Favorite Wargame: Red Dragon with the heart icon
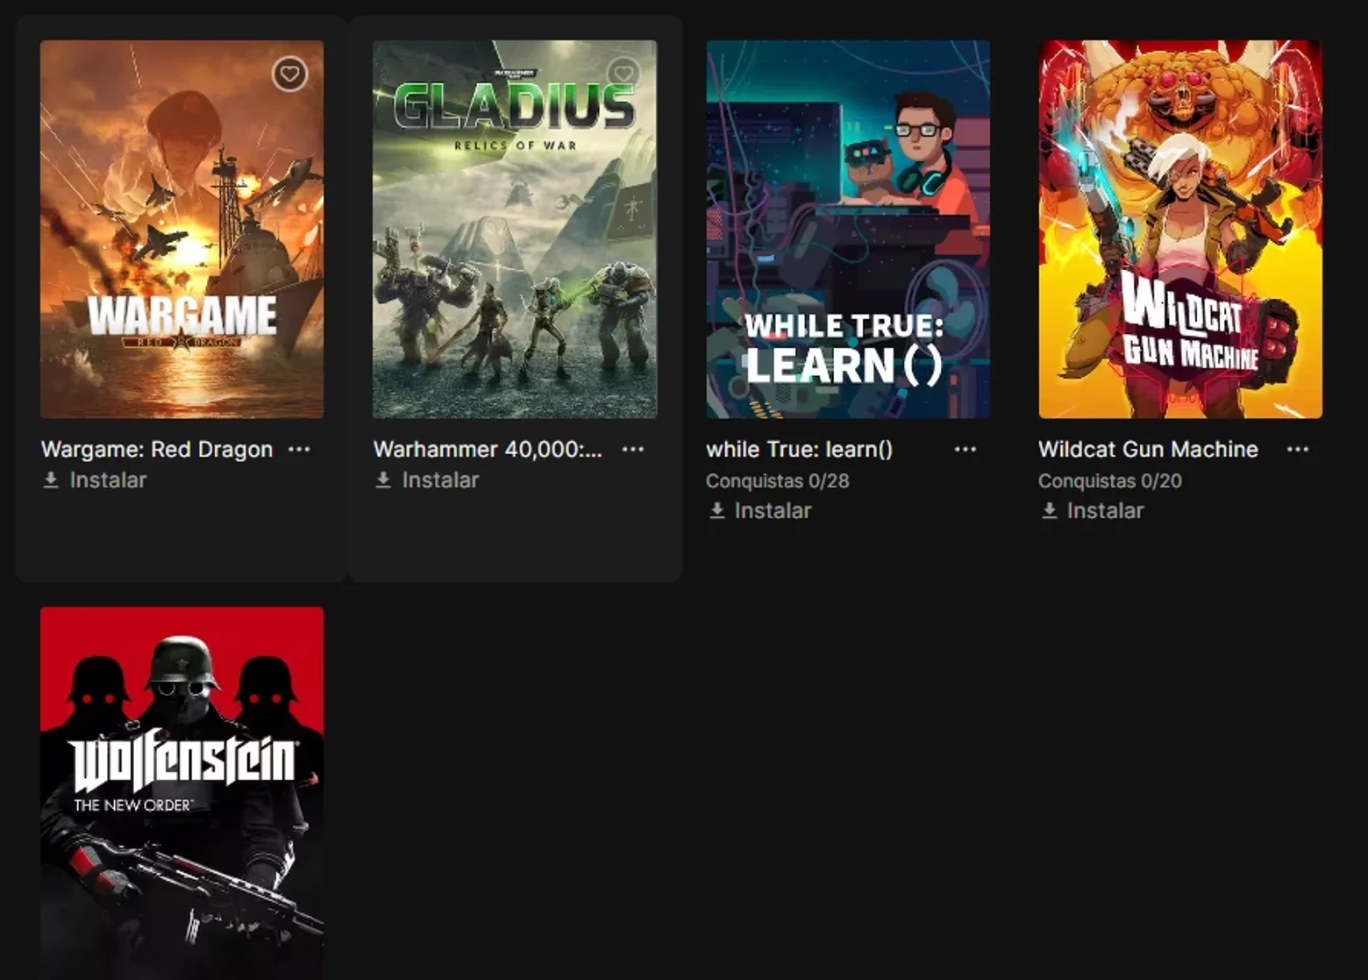 (289, 74)
